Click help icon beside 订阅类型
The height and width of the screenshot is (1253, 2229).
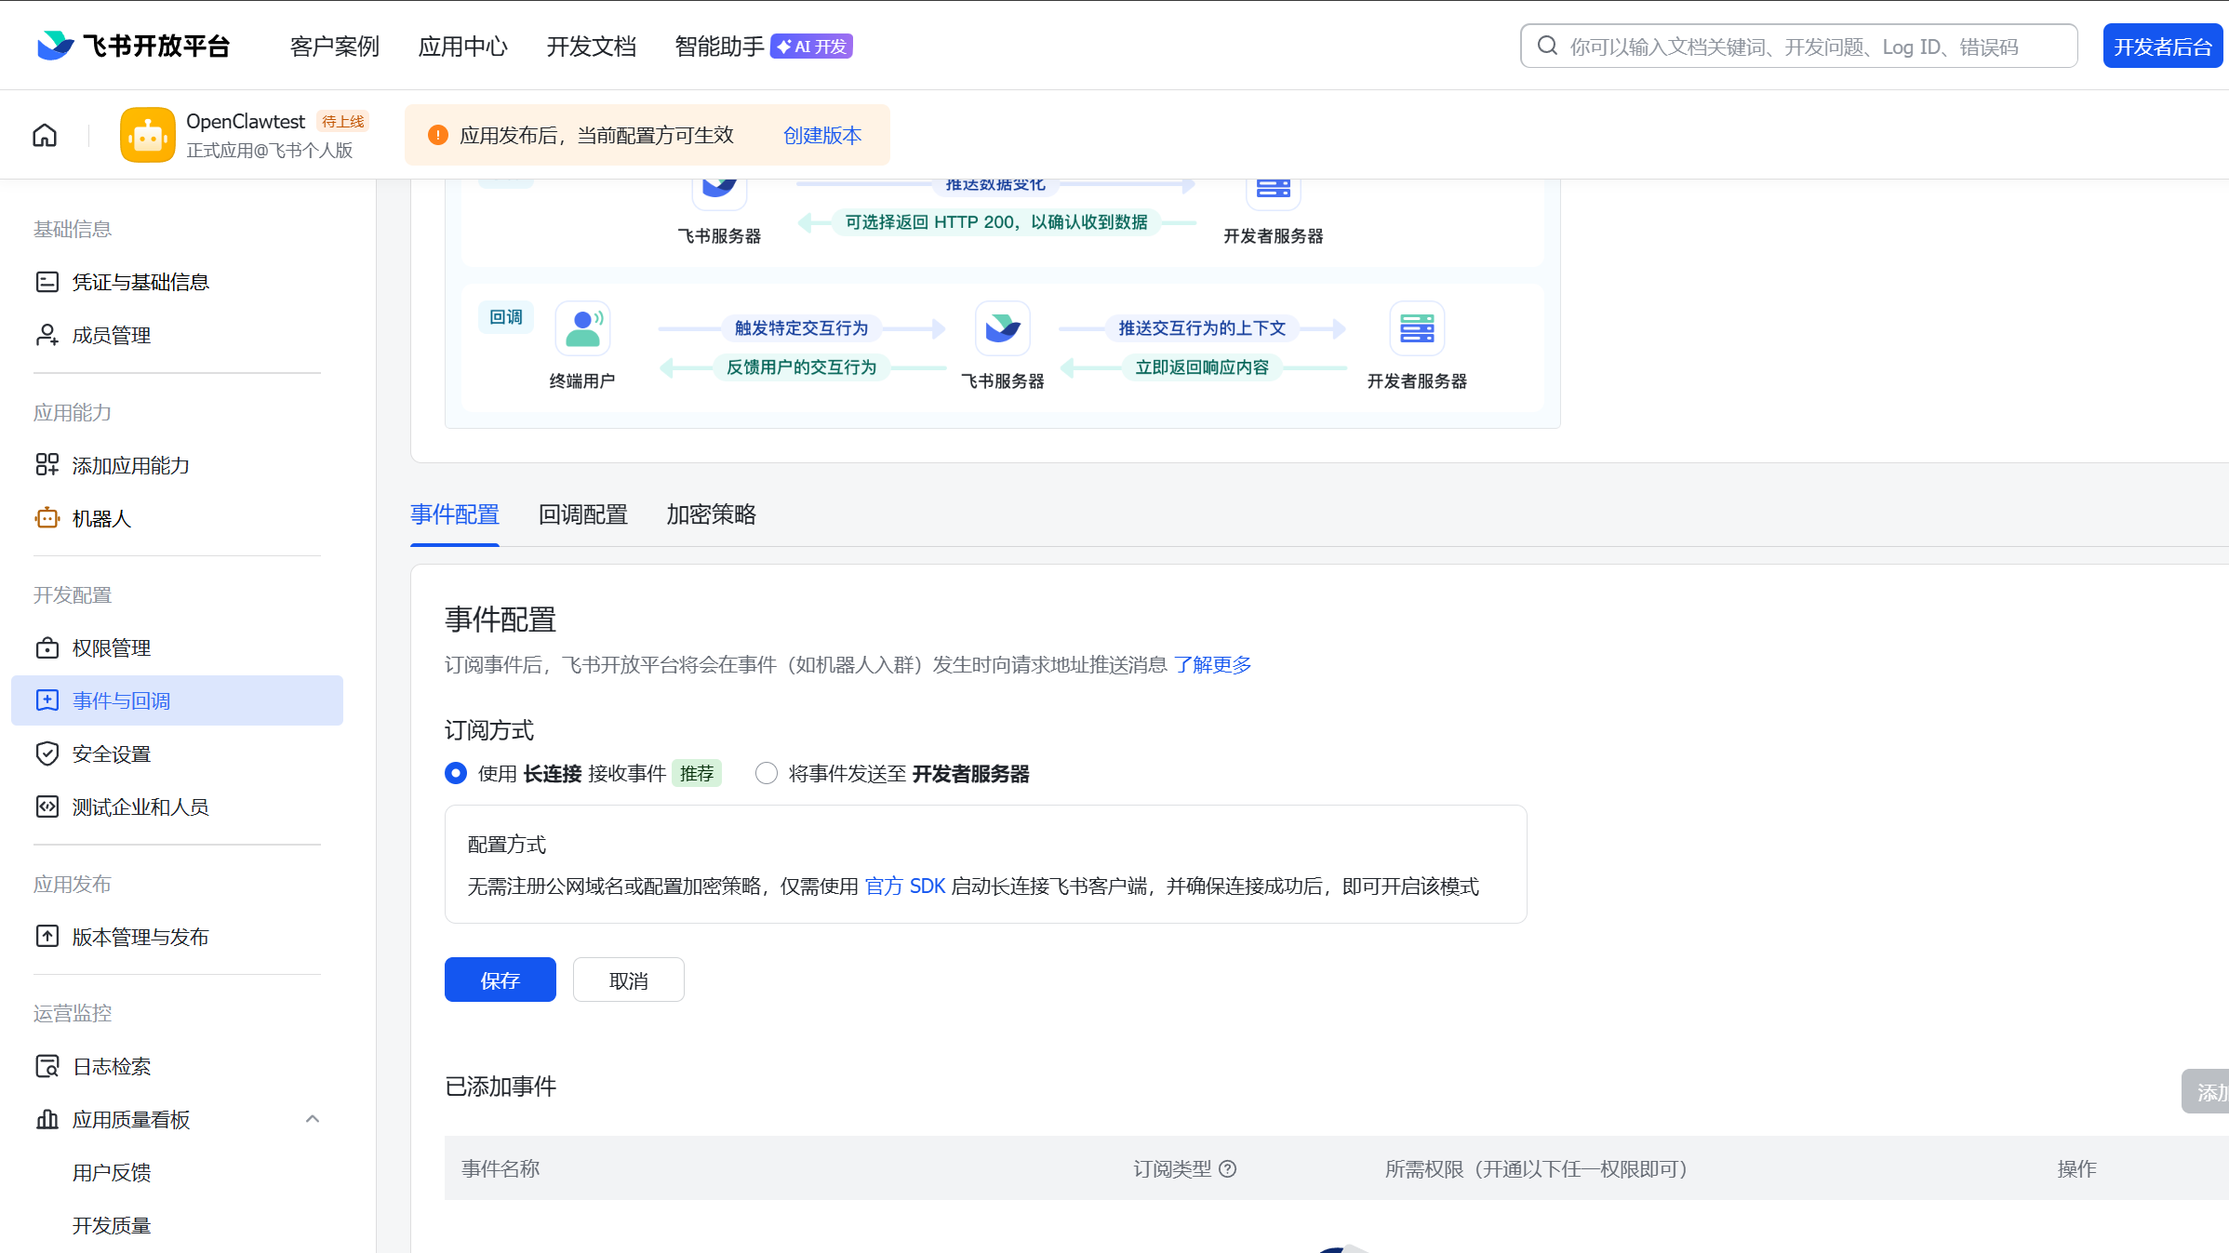1228,1168
